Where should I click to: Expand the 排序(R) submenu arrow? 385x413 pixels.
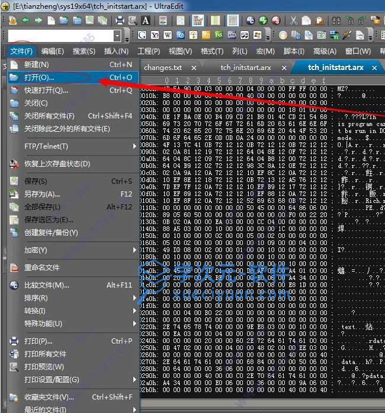134,298
